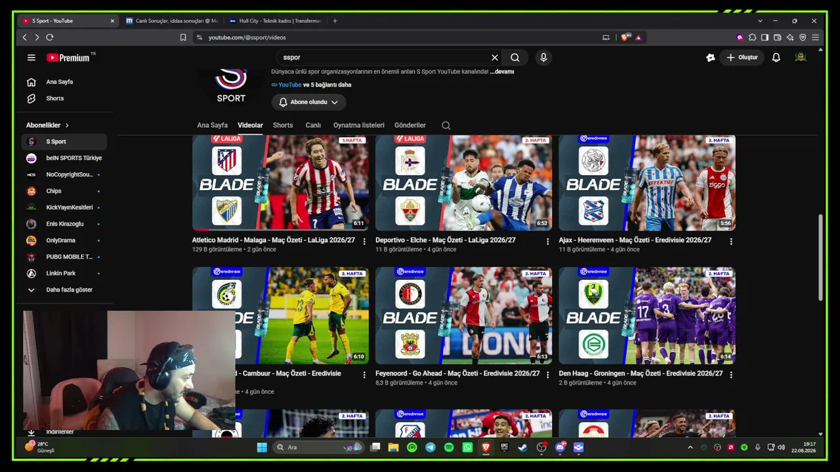Open Ajax - Heerenveen video thumbnail
840x472 pixels.
pyautogui.click(x=647, y=183)
